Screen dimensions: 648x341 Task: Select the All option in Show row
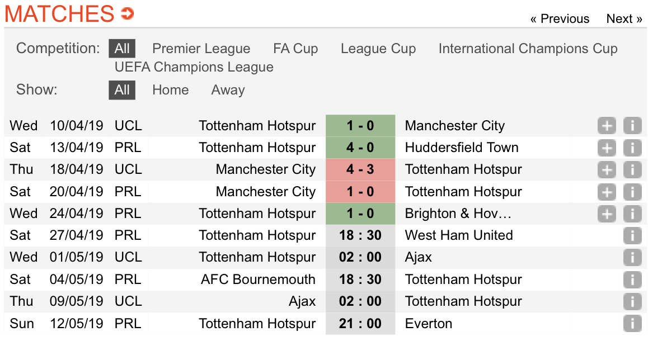click(122, 90)
